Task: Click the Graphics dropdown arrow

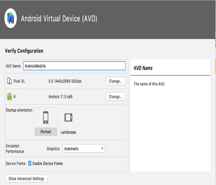Action: (102, 149)
